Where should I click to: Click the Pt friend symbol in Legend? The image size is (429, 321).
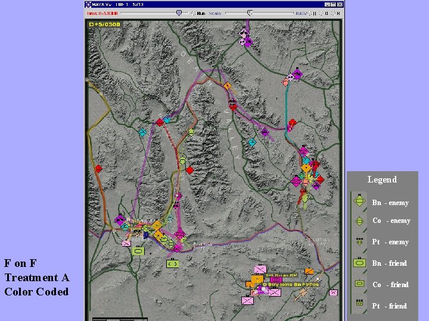point(359,303)
